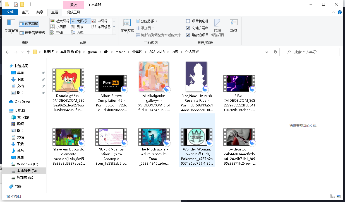Toggle the 详细信息窗格 details pane
The image size is (345, 202).
[32, 33]
